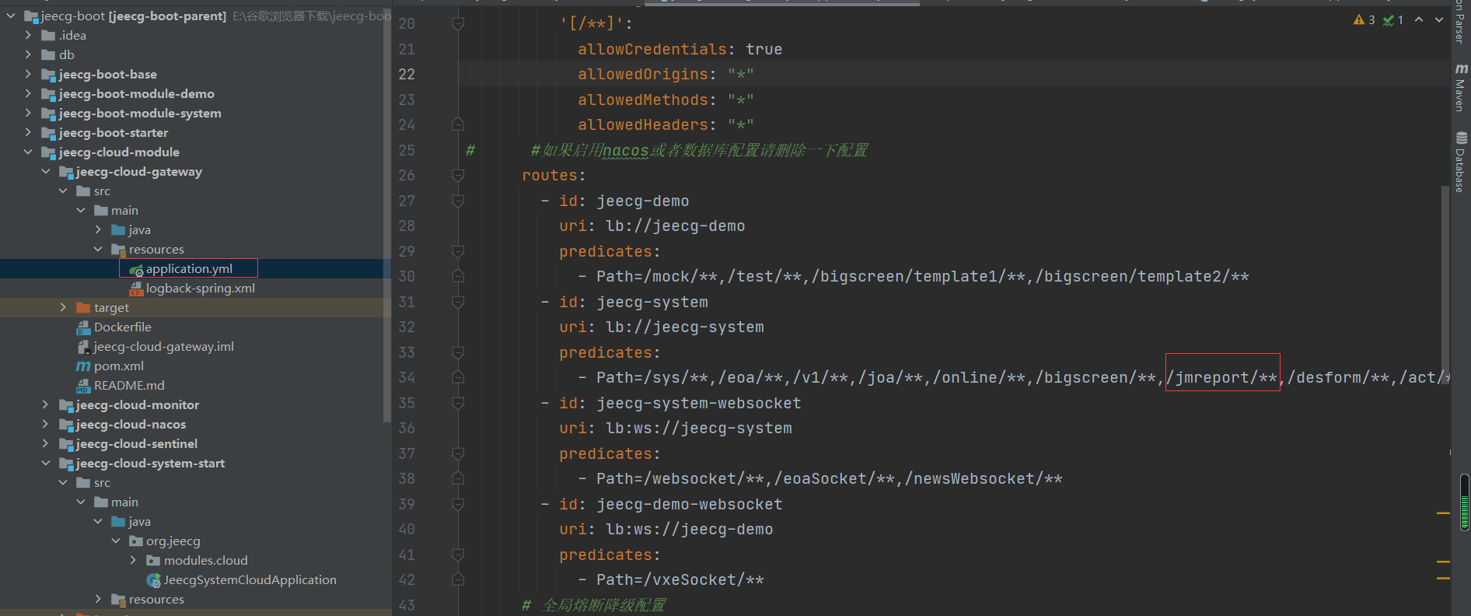Fold jeecg-system route at line 31
1471x616 pixels.
click(458, 302)
